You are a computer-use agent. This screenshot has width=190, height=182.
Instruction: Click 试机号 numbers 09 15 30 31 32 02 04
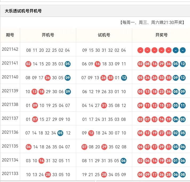(104, 50)
